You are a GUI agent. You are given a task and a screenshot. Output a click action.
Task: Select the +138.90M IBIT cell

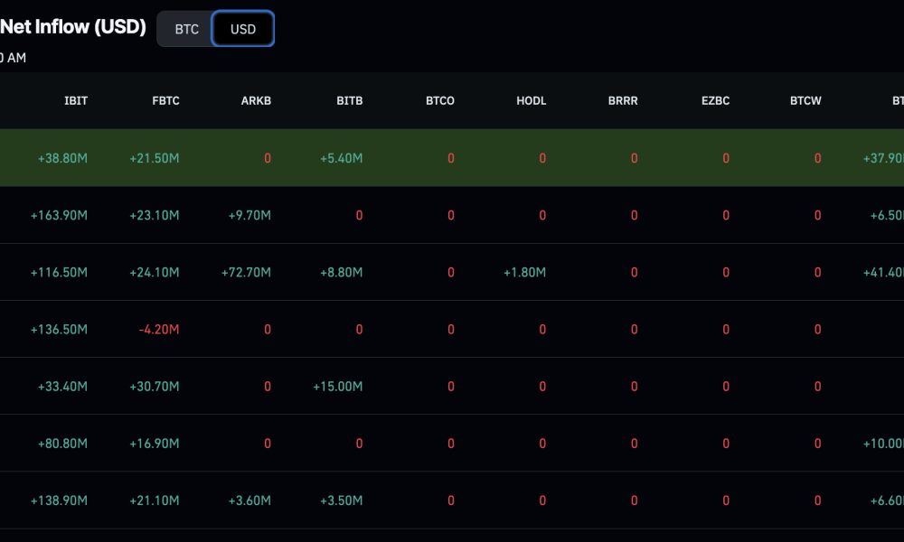click(x=59, y=500)
